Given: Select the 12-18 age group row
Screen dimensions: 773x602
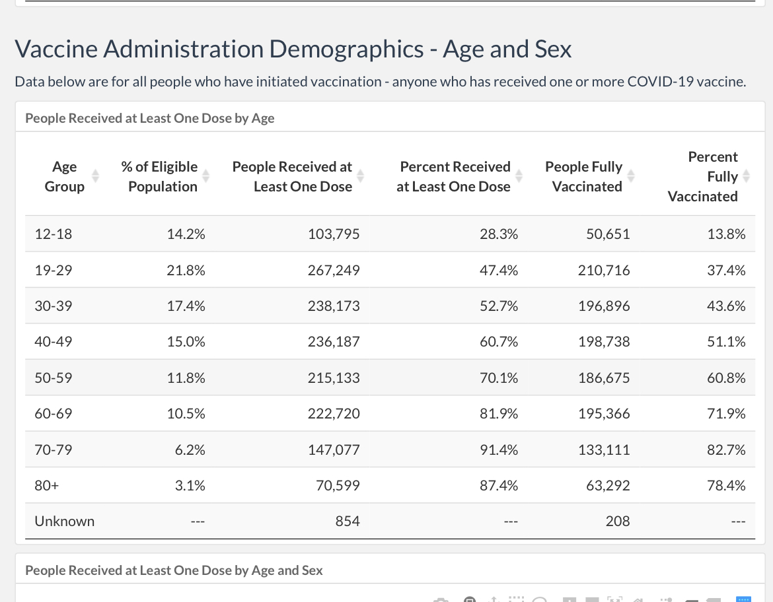Looking at the screenshot, I should click(x=390, y=234).
